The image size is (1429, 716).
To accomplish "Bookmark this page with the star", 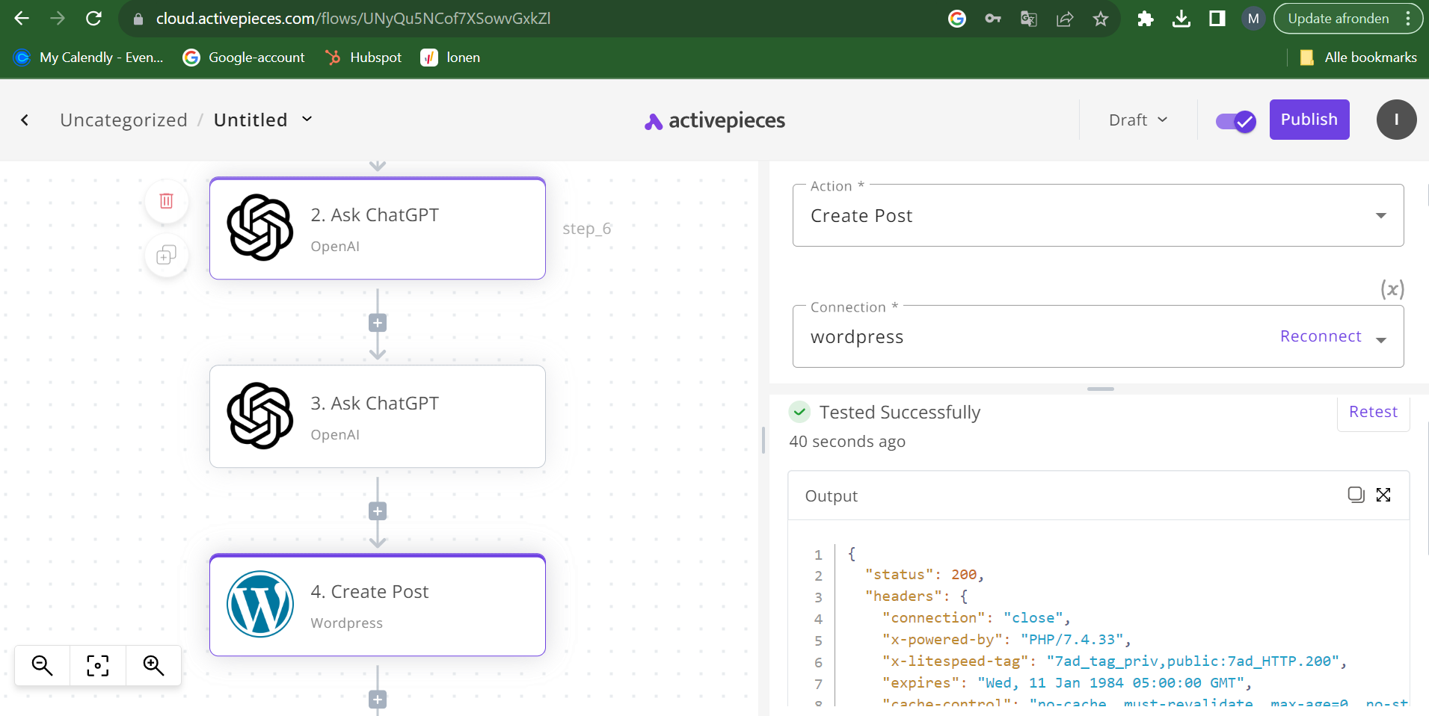I will [1101, 19].
